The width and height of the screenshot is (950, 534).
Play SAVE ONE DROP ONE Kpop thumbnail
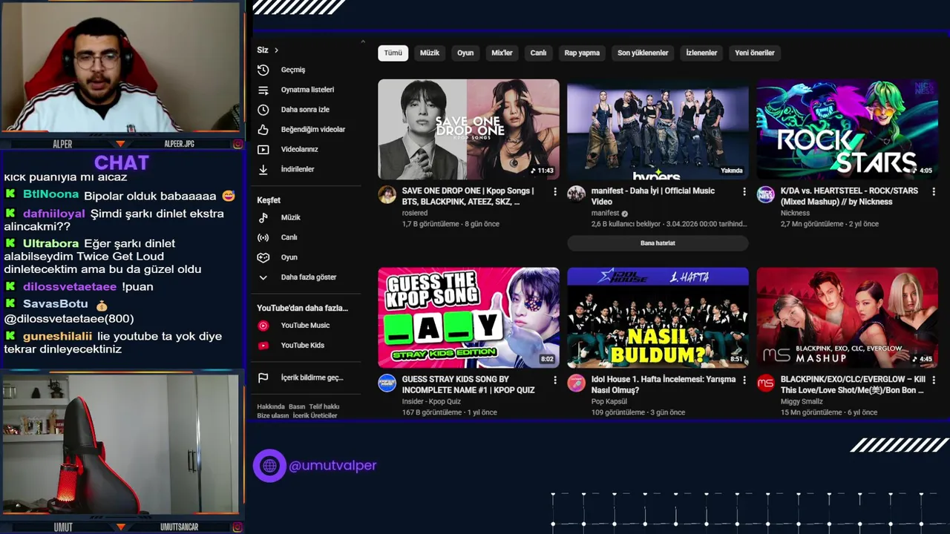[468, 130]
